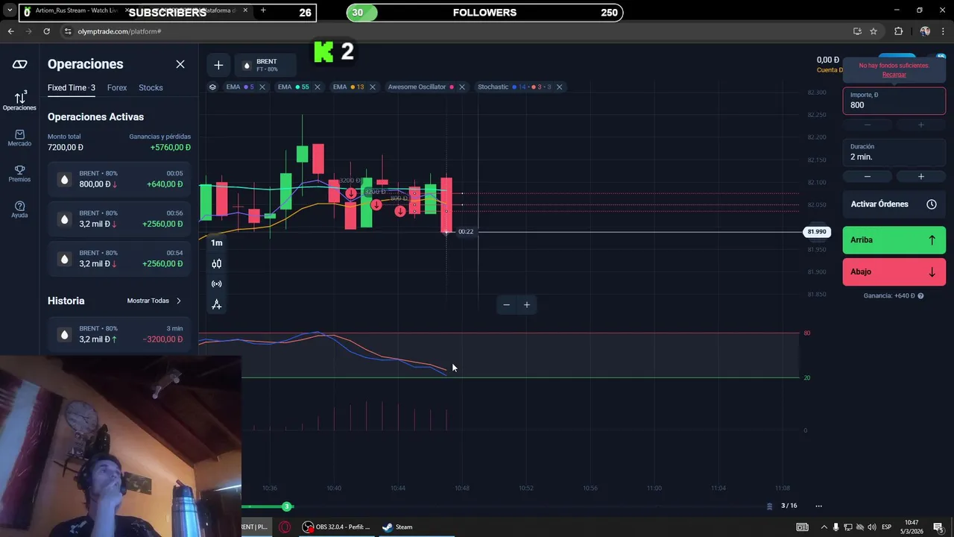Change the 1m chart timeframe
The height and width of the screenshot is (537, 954).
click(216, 242)
